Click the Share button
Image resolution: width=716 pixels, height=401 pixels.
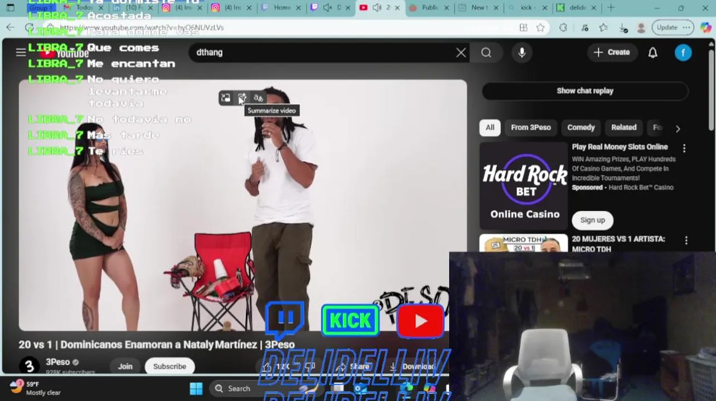(353, 366)
